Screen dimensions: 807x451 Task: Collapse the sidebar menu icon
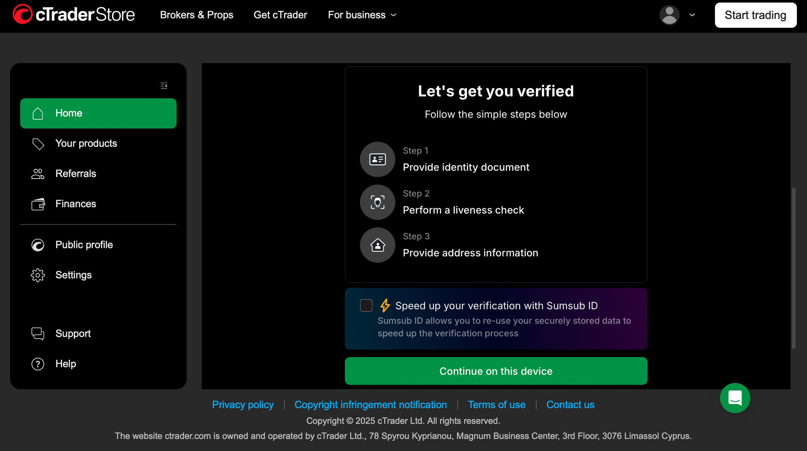point(164,86)
